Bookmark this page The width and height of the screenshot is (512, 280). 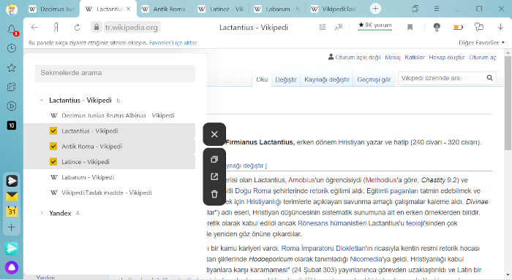(410, 28)
